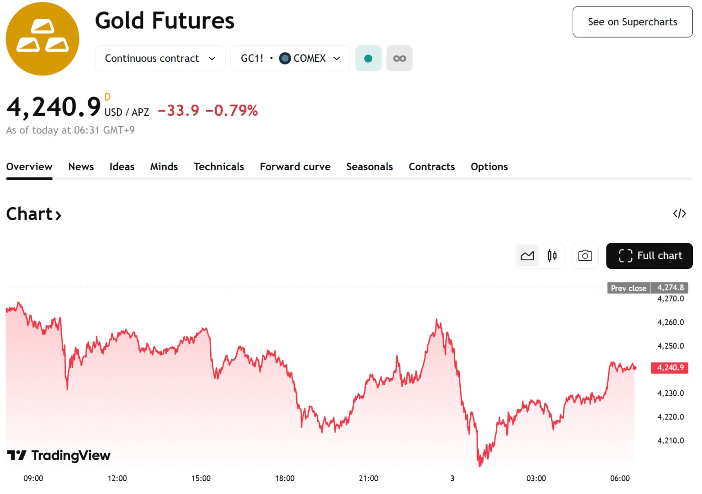The width and height of the screenshot is (702, 494).
Task: Open the GC1! COMEX exchange dropdown
Action: (290, 59)
